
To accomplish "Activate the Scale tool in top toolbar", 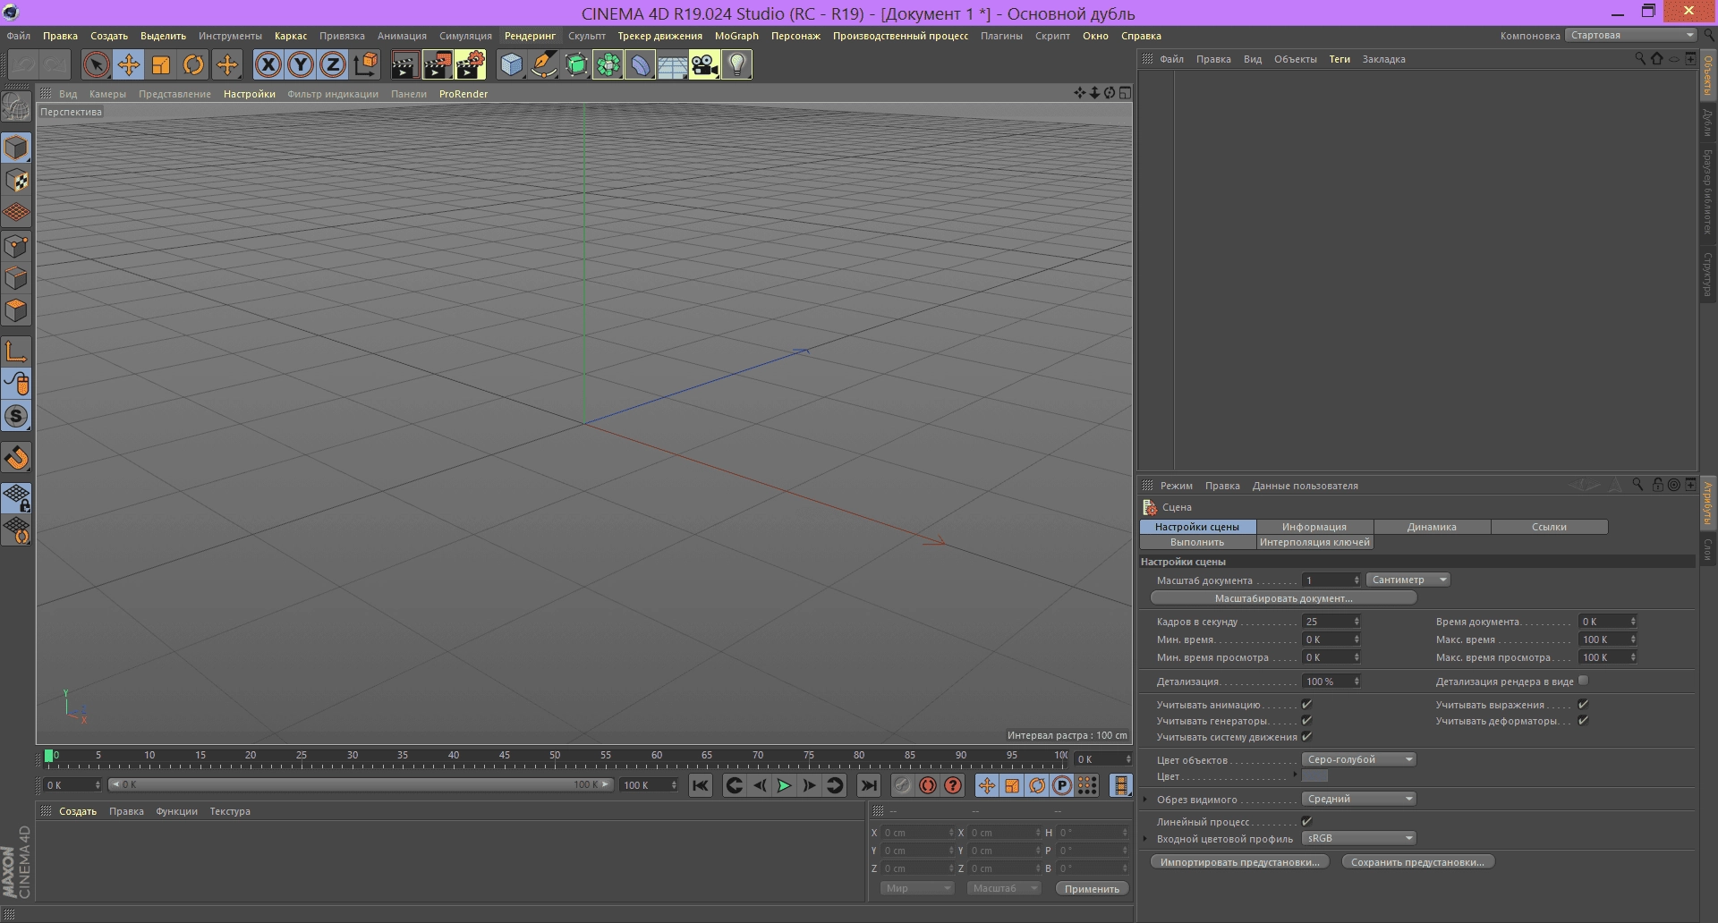I will click(x=161, y=64).
